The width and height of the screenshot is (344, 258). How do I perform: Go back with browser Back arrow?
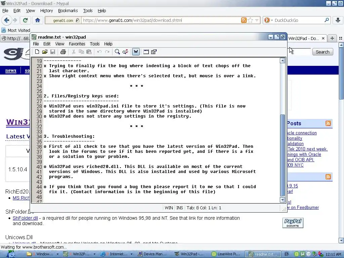pyautogui.click(x=7, y=20)
